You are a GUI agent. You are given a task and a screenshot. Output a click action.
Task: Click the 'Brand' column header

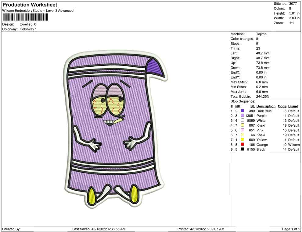point(293,106)
